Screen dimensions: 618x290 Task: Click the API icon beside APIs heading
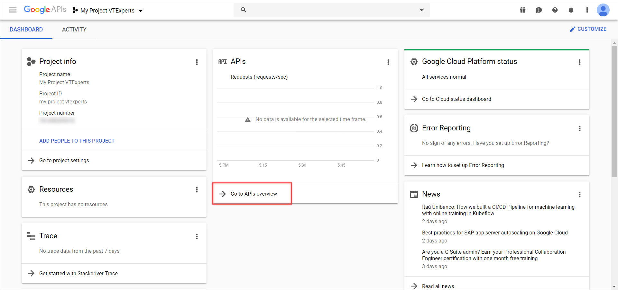(223, 62)
